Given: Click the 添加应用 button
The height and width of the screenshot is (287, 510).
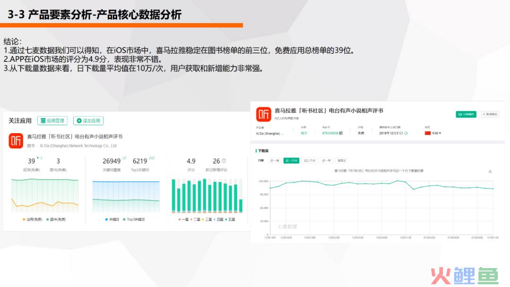Looking at the screenshot, I should tap(88, 120).
